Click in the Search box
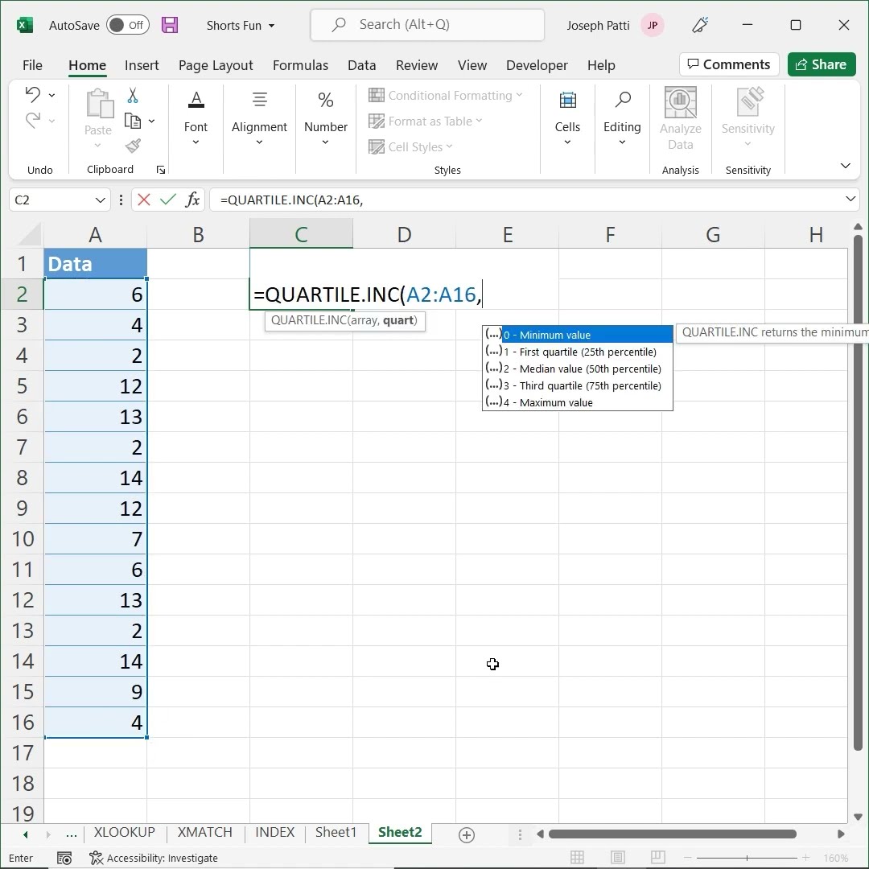 coord(427,25)
